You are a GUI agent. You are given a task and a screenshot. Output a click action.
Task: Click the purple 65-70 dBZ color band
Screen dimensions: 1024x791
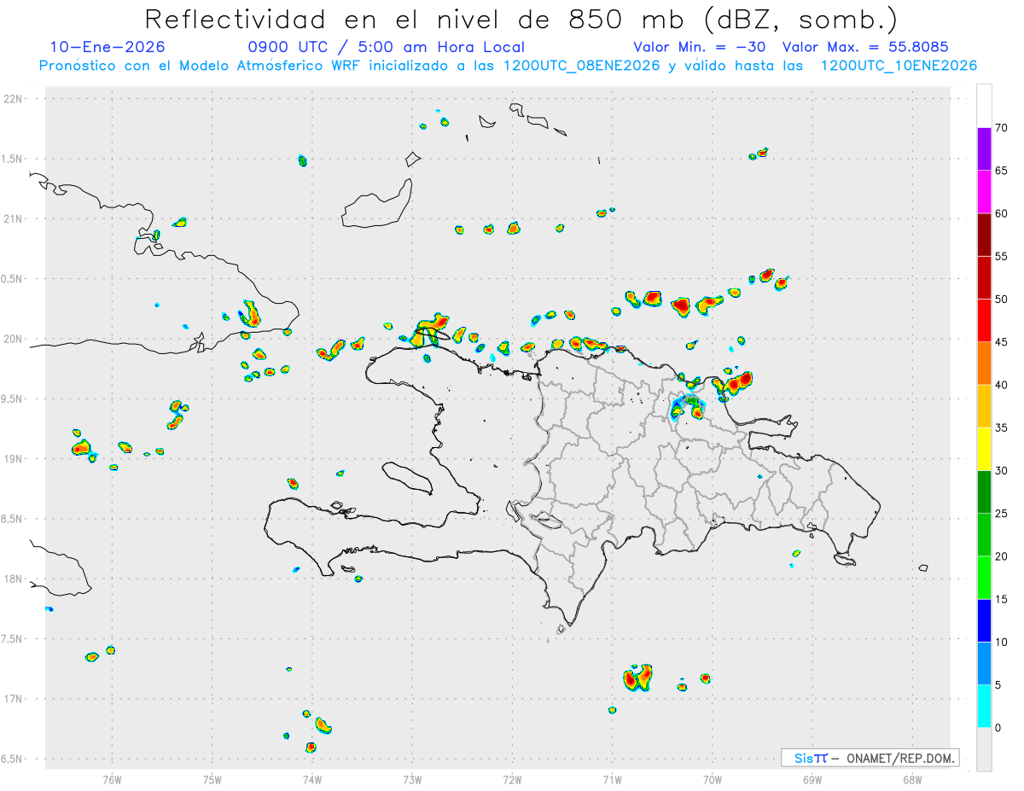point(984,148)
